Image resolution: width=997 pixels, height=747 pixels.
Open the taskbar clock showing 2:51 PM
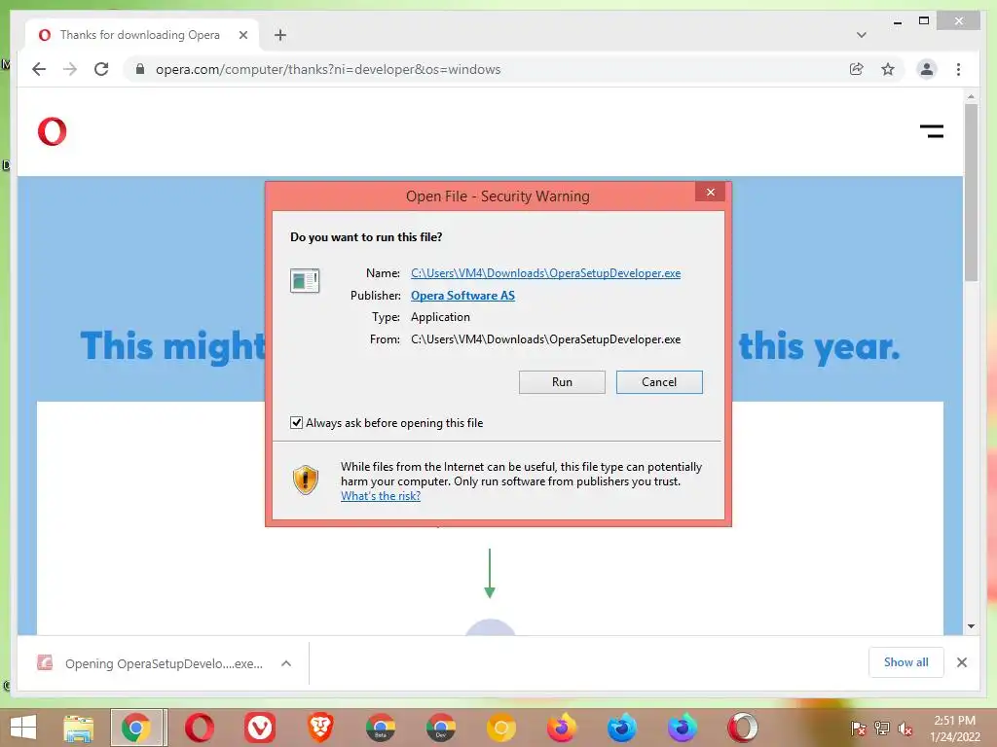pos(954,728)
